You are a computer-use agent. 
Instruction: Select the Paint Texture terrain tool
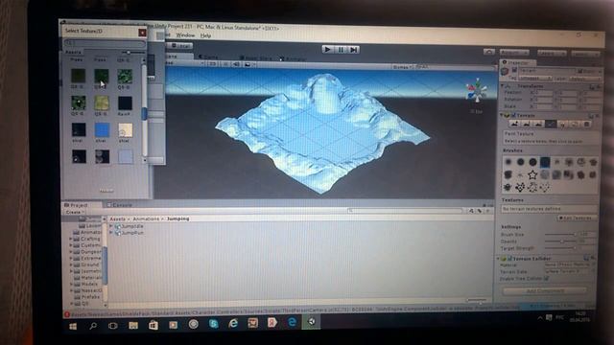pyautogui.click(x=551, y=124)
